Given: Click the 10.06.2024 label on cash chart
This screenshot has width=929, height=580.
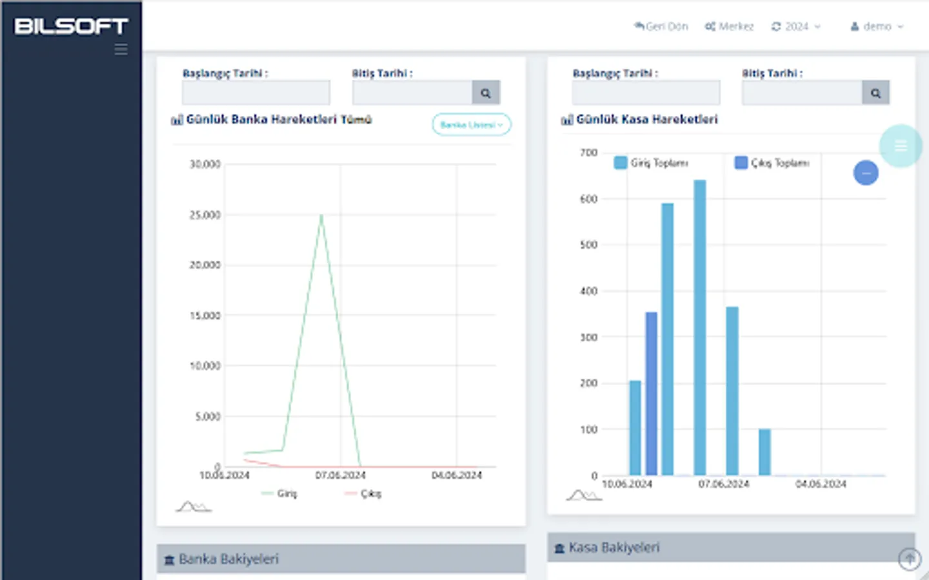Looking at the screenshot, I should 627,484.
